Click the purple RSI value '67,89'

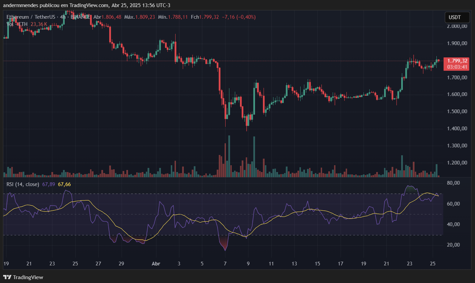click(48, 184)
